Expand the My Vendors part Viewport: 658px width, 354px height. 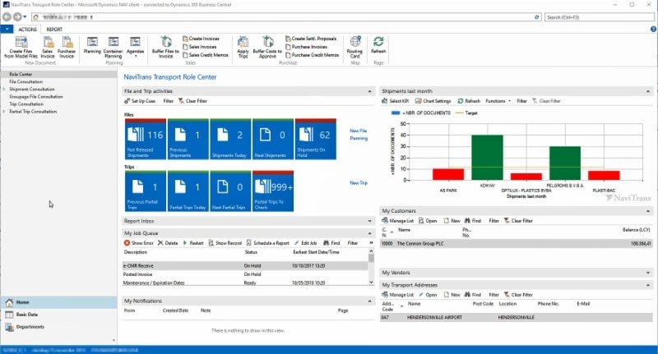click(x=648, y=273)
